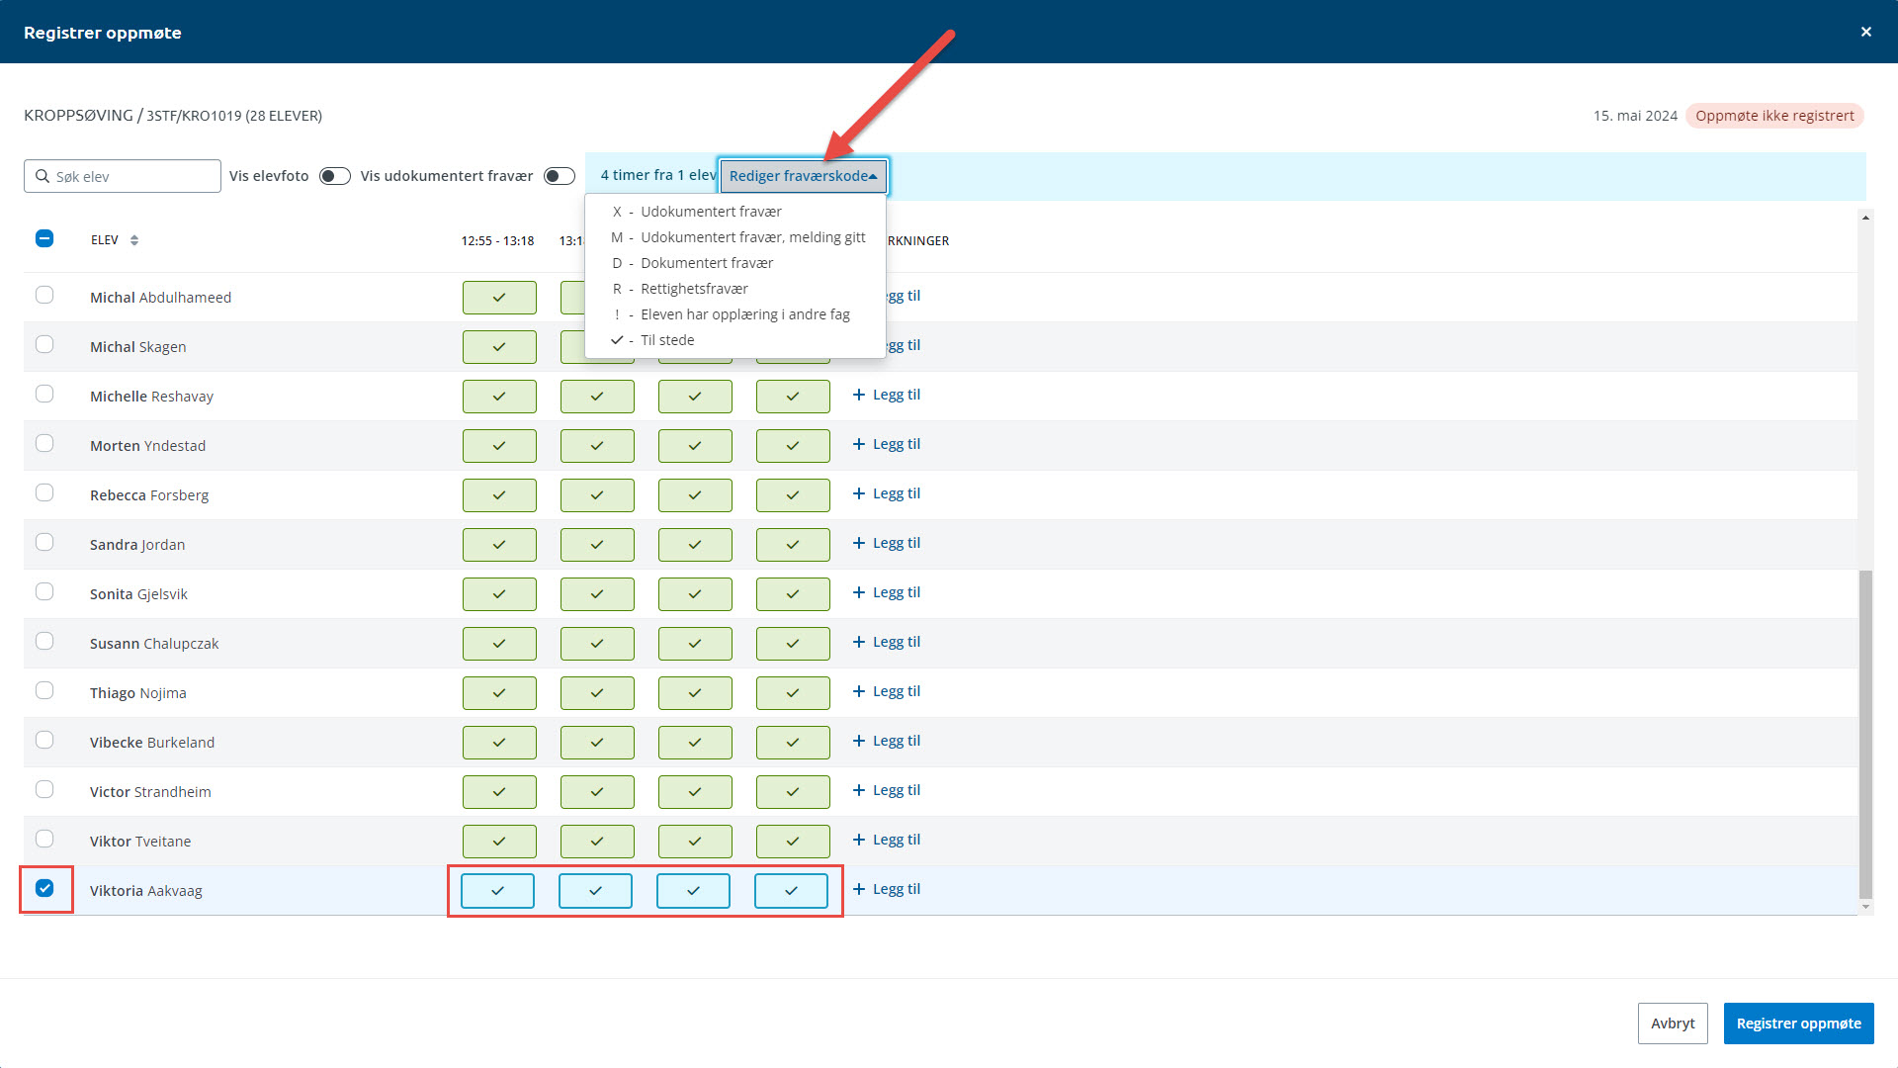Click Sandra Jordan's third attendance checkmark
Viewport: 1898px width, 1068px height.
coord(695,545)
